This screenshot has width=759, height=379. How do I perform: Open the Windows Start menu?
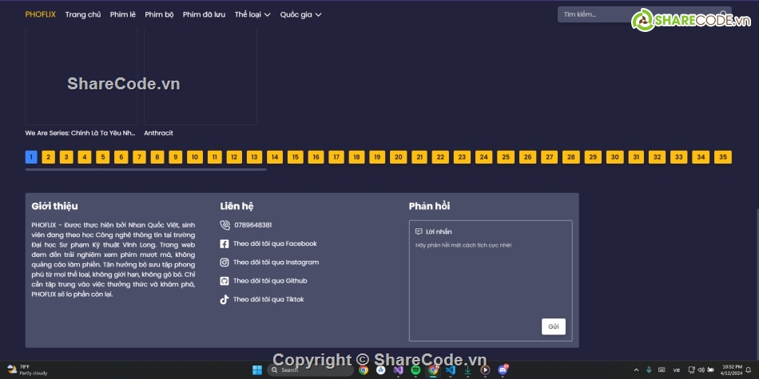tap(257, 370)
